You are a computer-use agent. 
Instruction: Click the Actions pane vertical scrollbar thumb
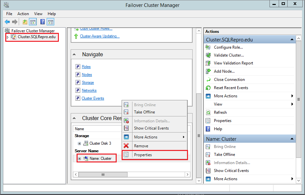point(298,99)
